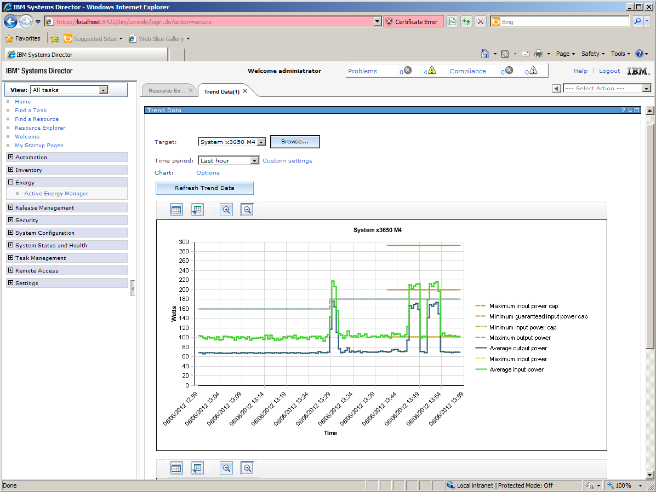Click the Bing search magnifier icon
The width and height of the screenshot is (656, 492).
[637, 21]
